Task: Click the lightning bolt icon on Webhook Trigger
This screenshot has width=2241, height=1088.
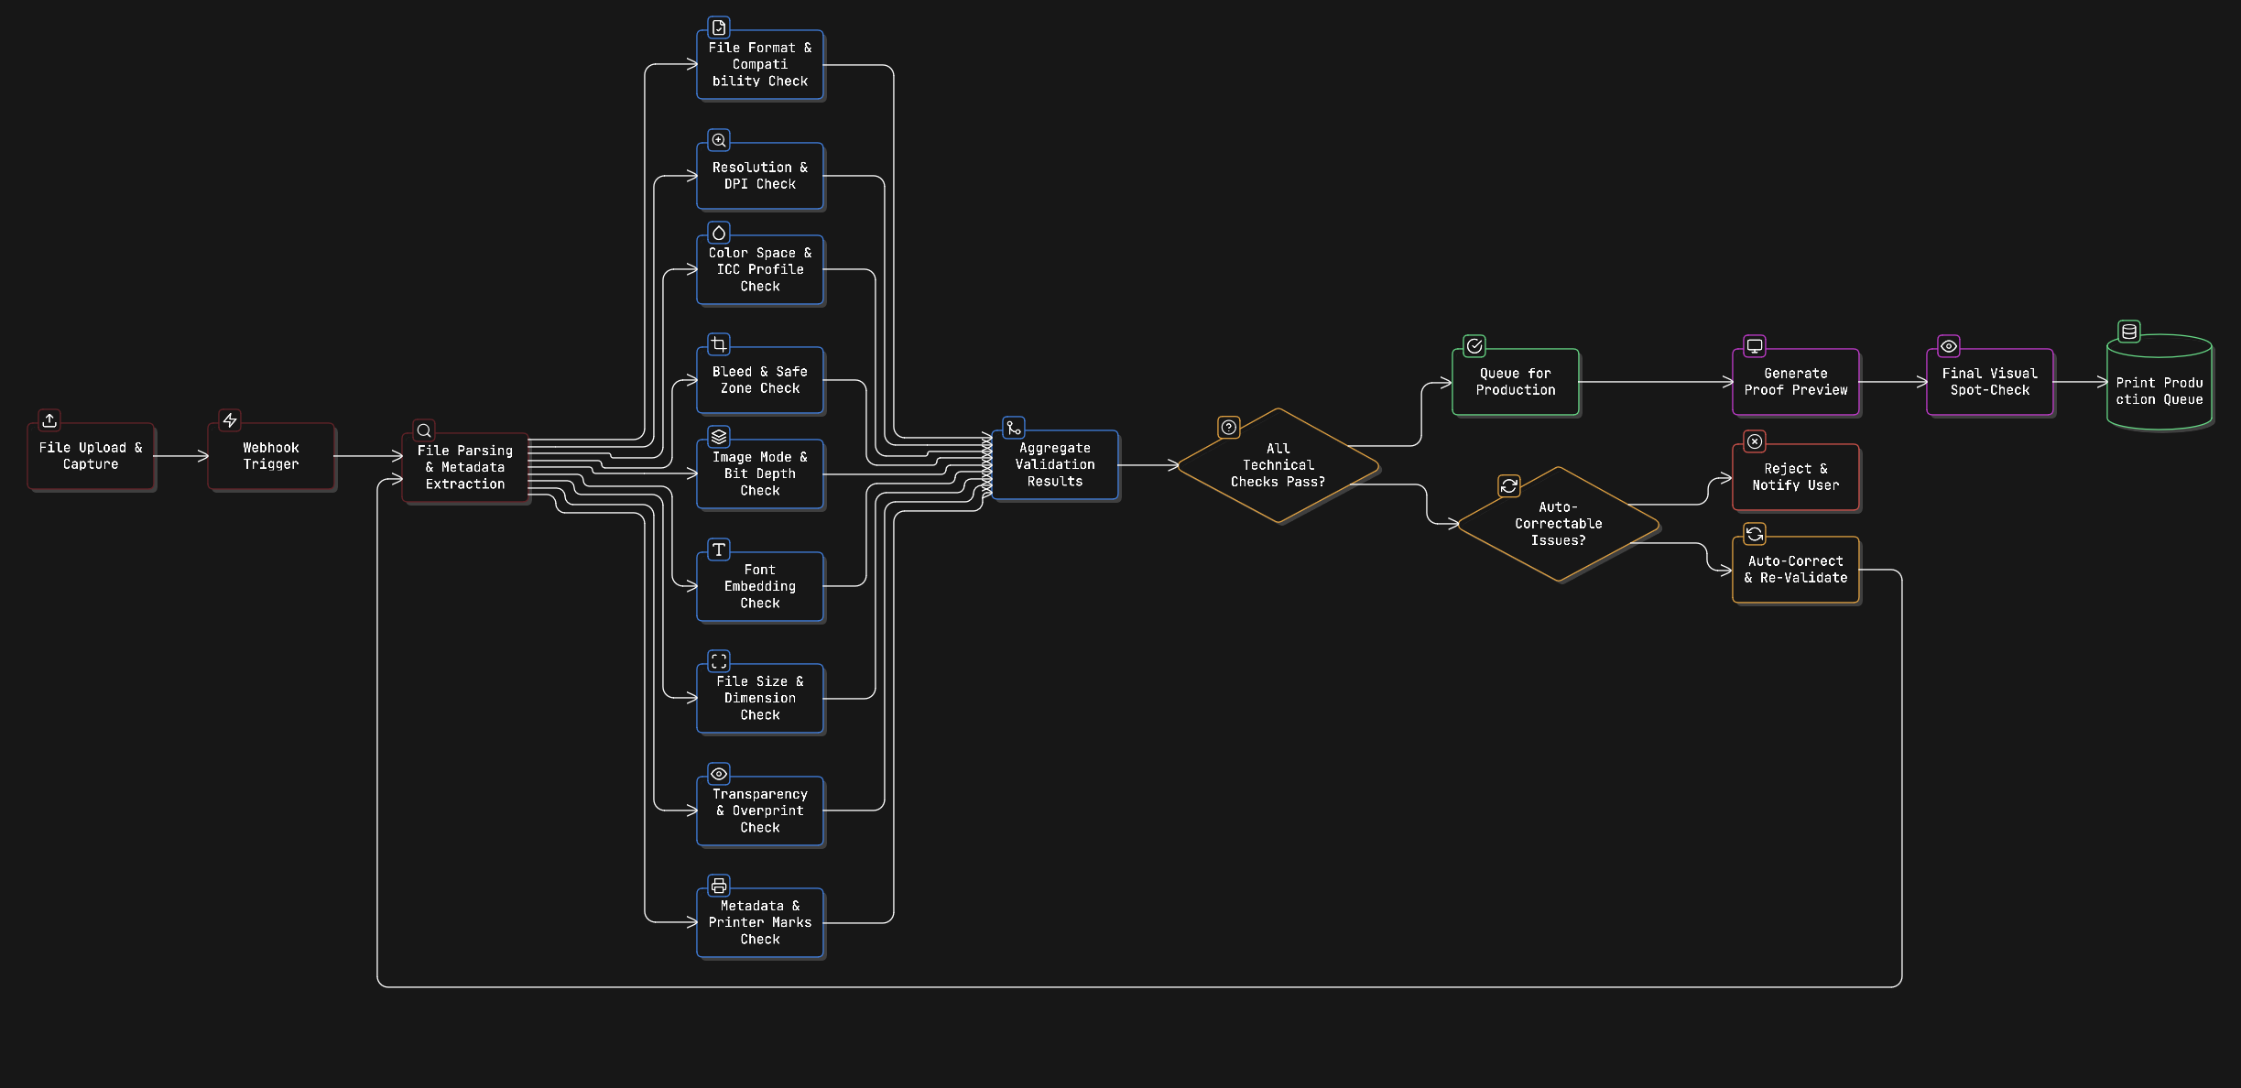Action: [x=229, y=420]
